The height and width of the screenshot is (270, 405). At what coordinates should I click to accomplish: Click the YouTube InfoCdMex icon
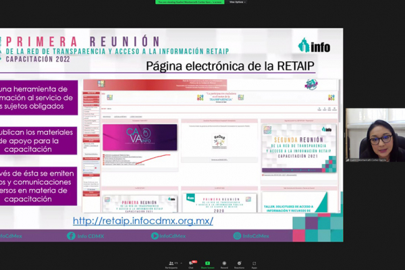[155, 236]
